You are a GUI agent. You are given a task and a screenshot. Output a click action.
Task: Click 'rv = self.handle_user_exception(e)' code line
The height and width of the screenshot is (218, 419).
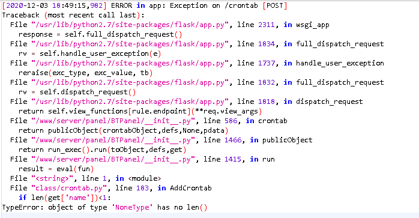click(90, 54)
